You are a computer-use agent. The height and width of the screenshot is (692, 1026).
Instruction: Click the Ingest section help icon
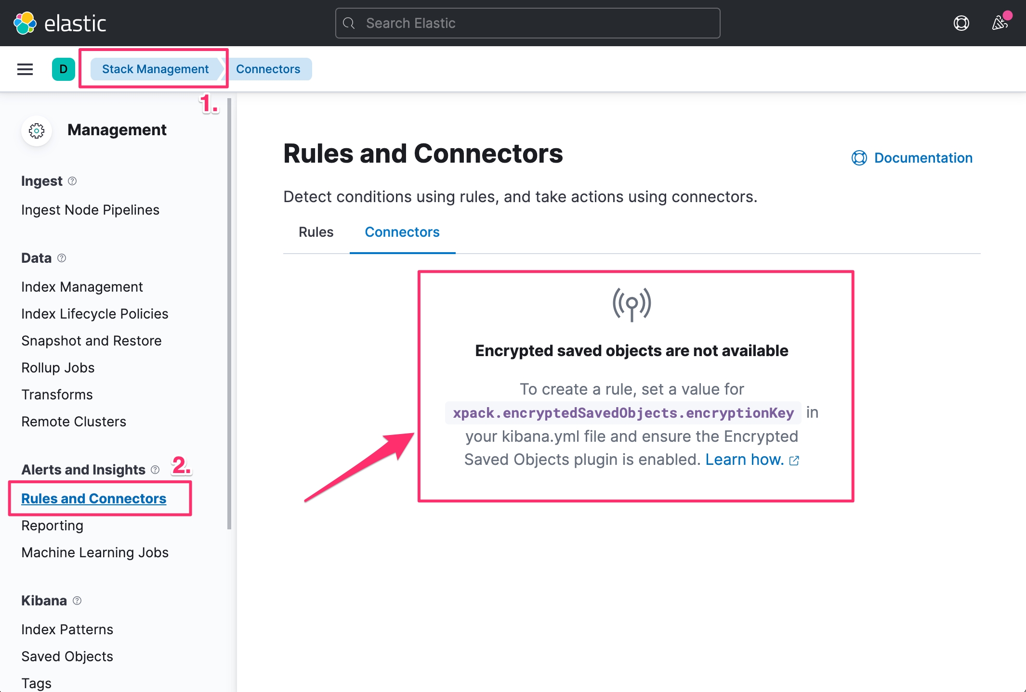pos(72,181)
